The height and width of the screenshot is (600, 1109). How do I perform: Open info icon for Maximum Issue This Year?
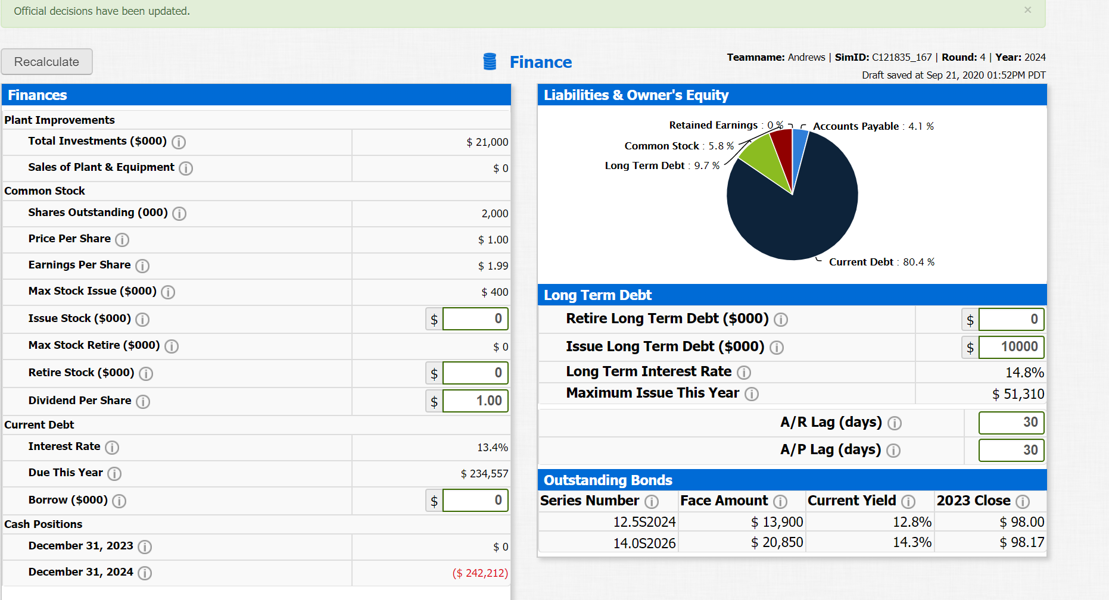click(x=752, y=394)
